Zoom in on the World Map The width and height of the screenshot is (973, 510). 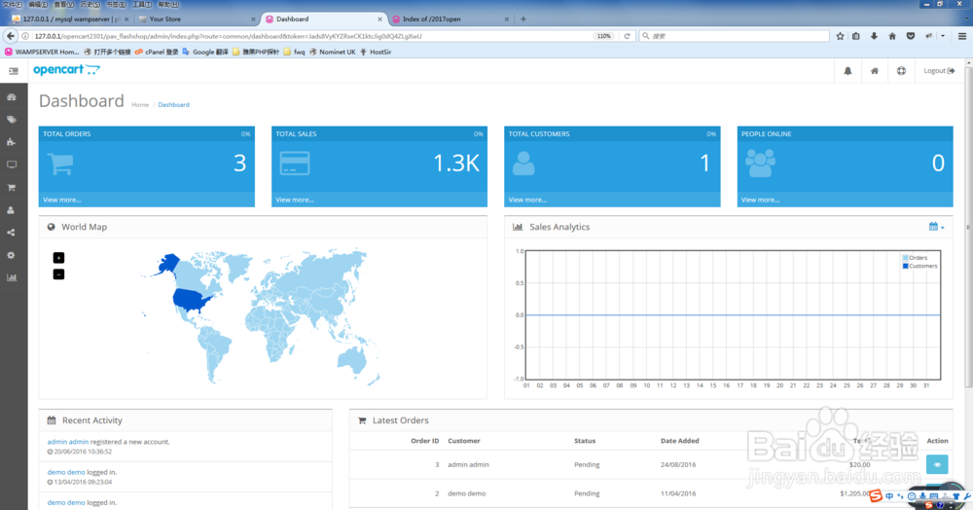58,258
